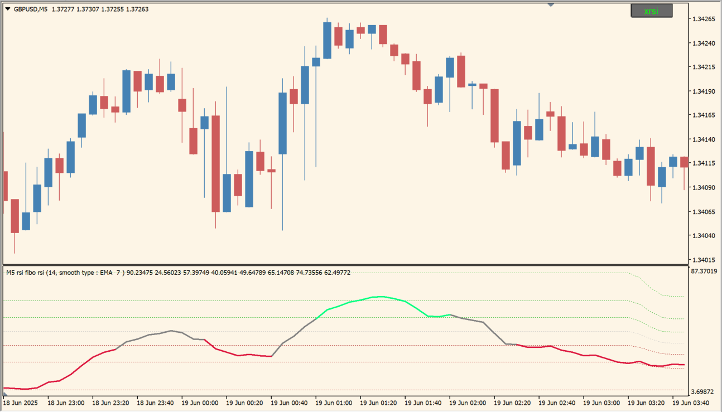Click price level 1.34065 on the axis
Screen dimensions: 722x412
point(703,211)
